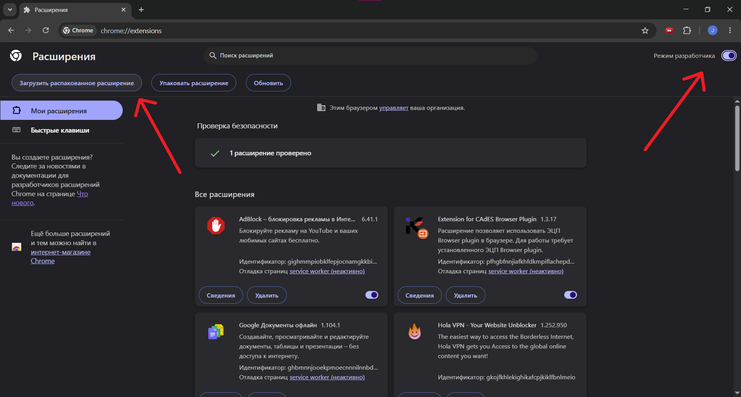
Task: Click the search magnifier icon
Action: click(x=213, y=56)
